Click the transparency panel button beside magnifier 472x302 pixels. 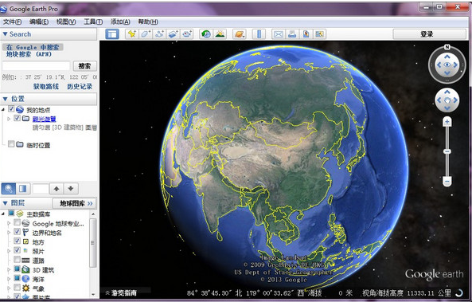click(x=23, y=189)
